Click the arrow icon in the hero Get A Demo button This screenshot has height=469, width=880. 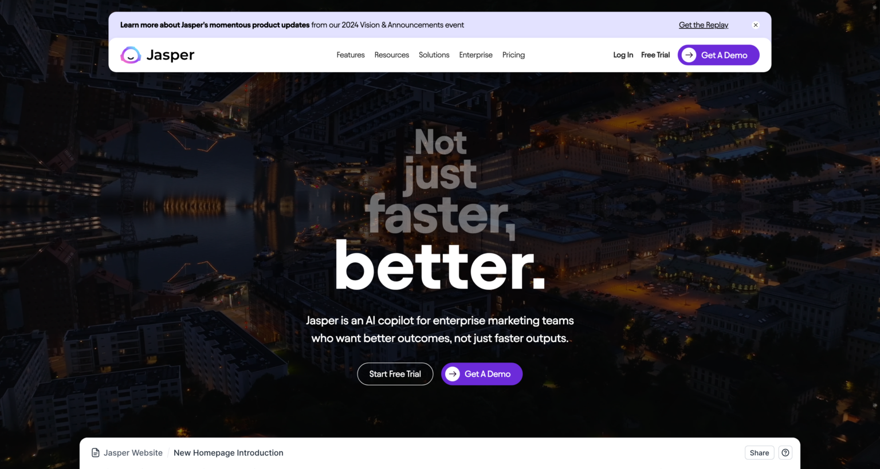pos(453,374)
